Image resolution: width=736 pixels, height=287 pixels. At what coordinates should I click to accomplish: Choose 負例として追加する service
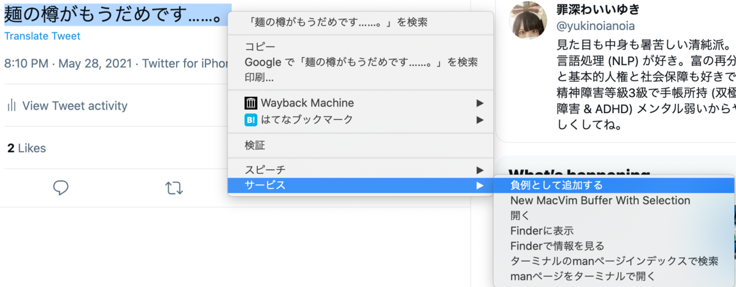(615, 185)
